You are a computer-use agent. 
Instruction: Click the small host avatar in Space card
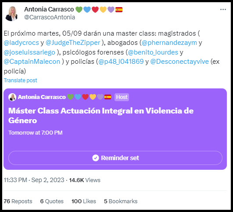pos(12,97)
